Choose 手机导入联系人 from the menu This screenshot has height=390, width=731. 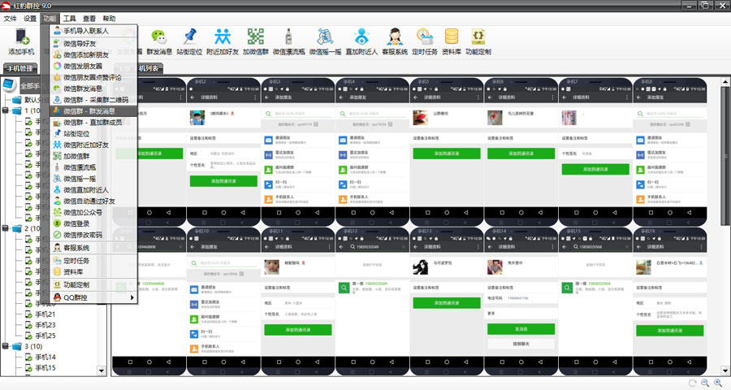click(x=93, y=31)
